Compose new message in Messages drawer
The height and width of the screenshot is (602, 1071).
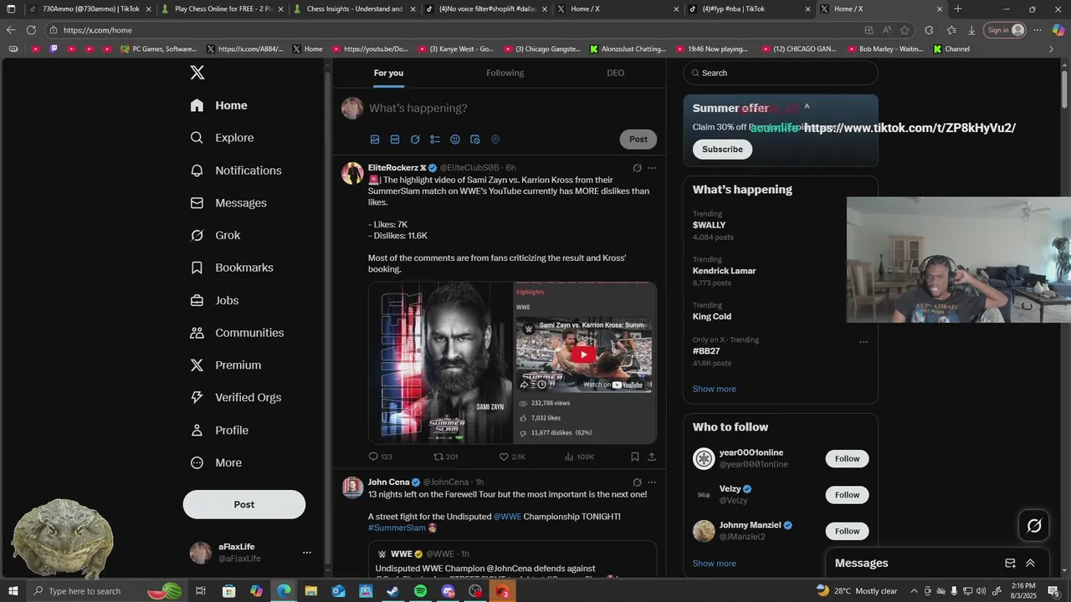[1010, 564]
